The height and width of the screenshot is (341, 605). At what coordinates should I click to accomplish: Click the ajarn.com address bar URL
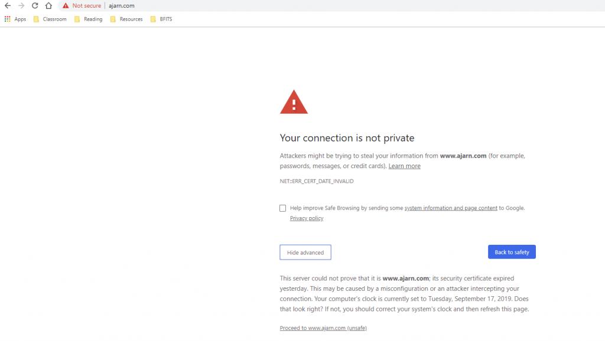click(122, 6)
